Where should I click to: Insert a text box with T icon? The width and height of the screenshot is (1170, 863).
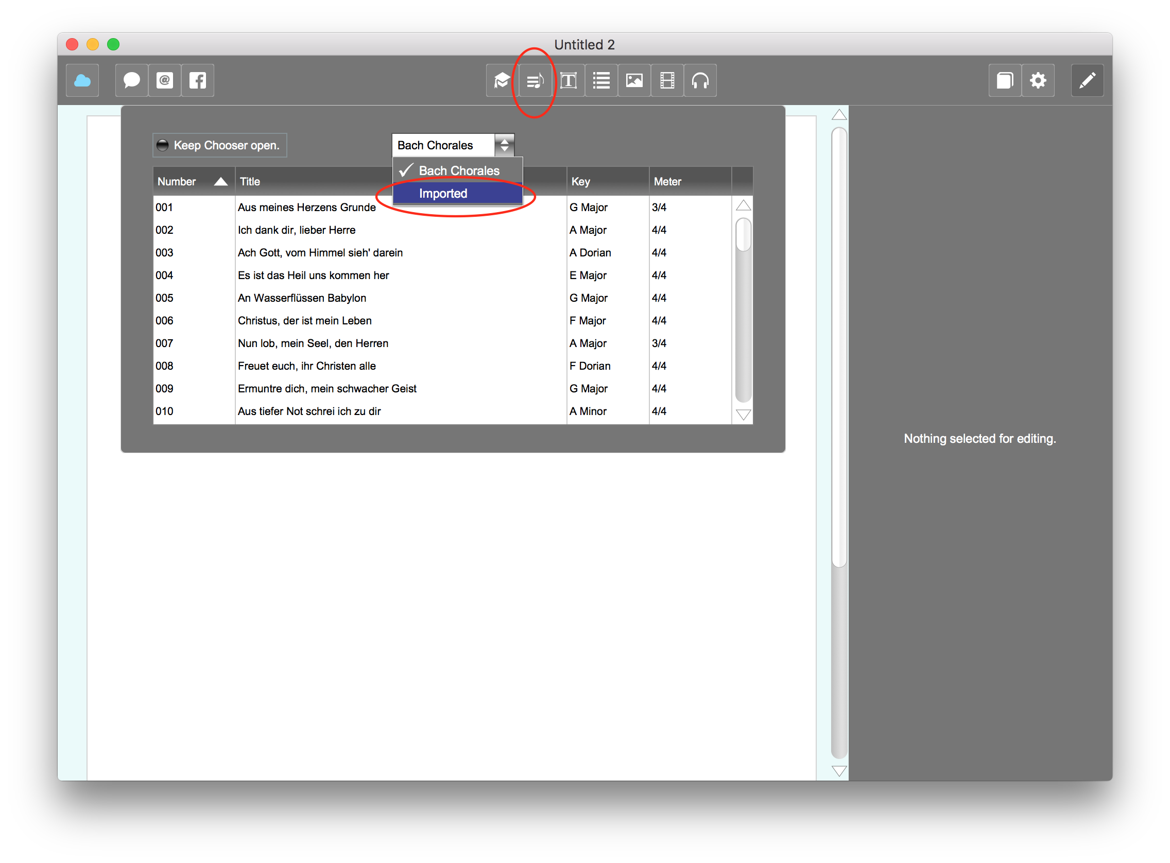(569, 80)
